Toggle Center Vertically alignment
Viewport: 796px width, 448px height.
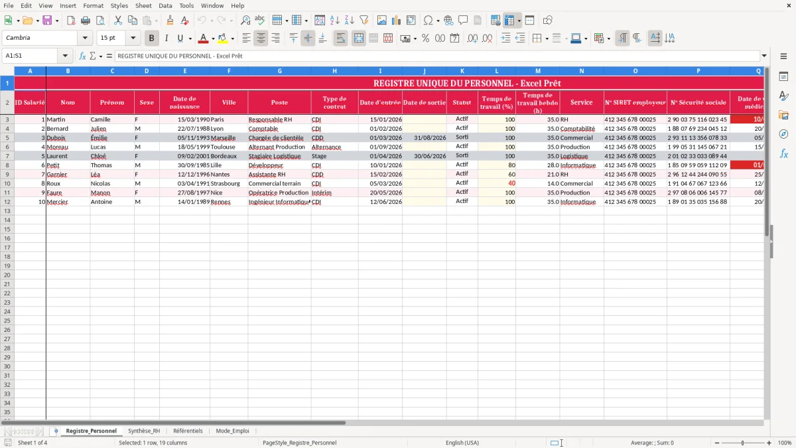tap(308, 38)
